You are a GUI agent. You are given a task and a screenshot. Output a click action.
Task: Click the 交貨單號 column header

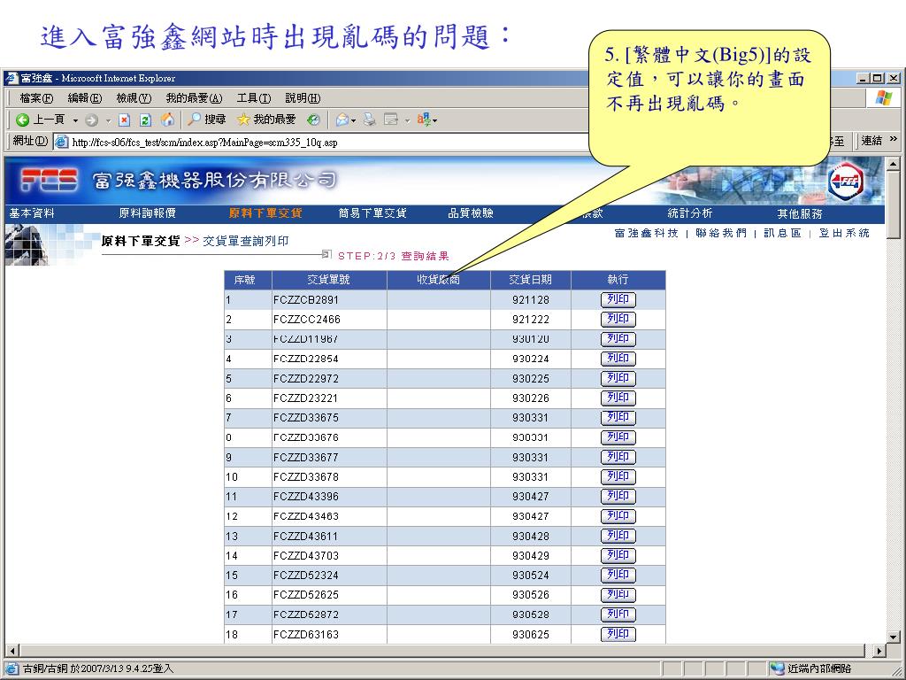pos(329,280)
